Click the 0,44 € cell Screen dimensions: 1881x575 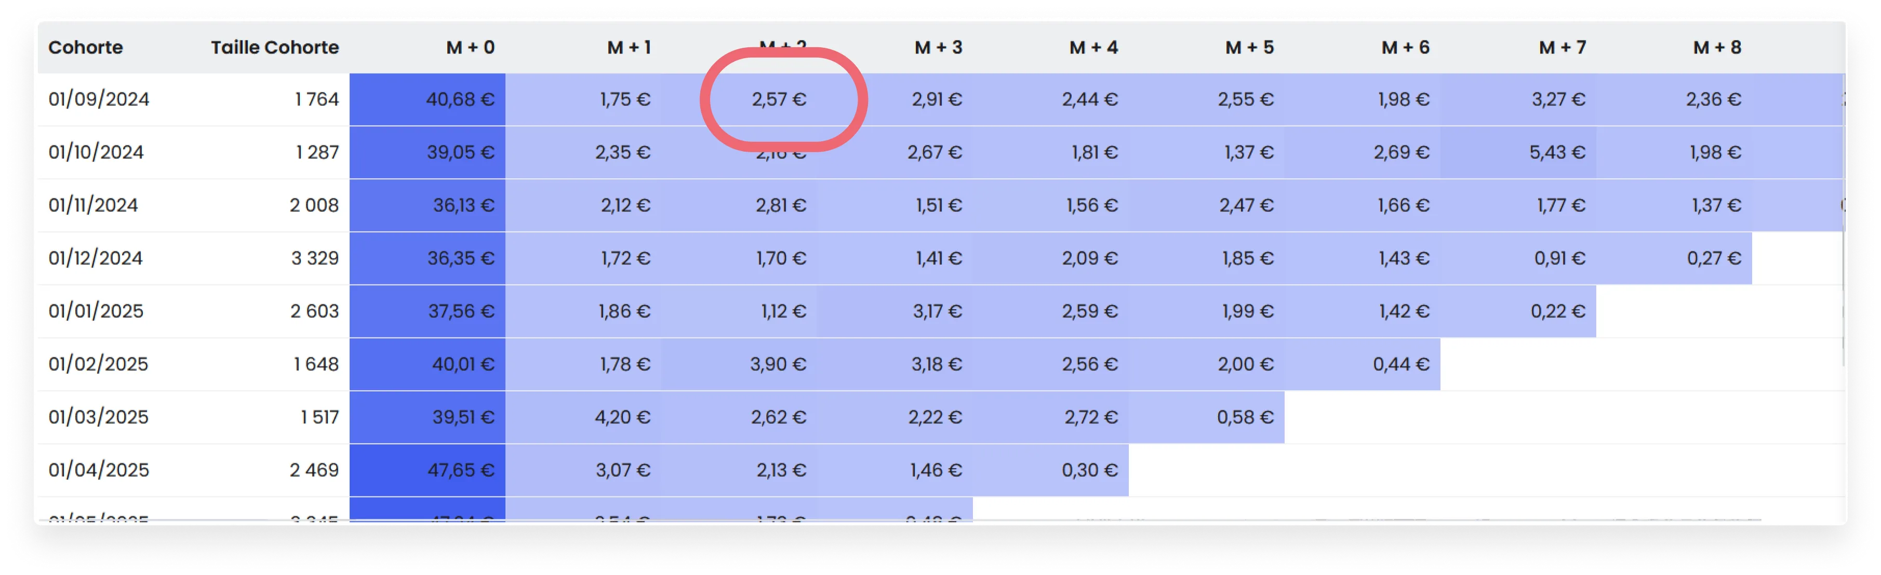pos(1363,364)
